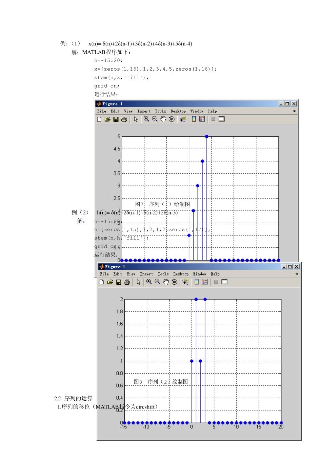This screenshot has height=456, width=322.
Task: Insert Legend icon in lower figure window
Action: [205, 282]
